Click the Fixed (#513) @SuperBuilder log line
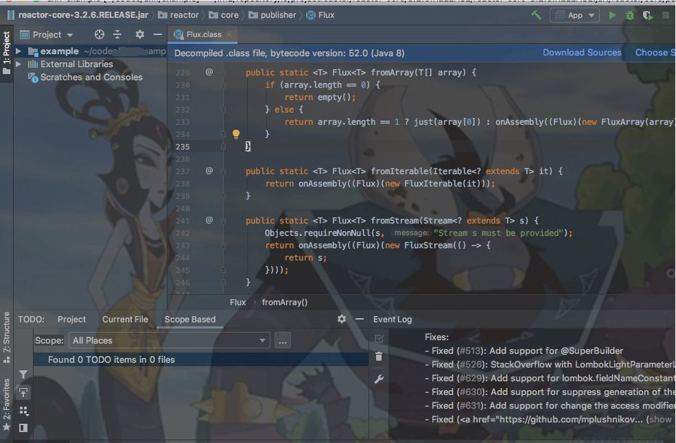The height and width of the screenshot is (443, 676). (x=524, y=351)
